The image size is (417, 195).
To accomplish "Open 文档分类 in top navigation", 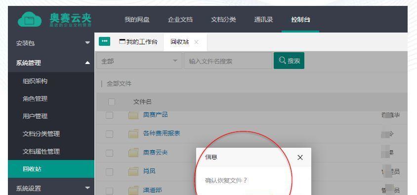I will point(223,20).
